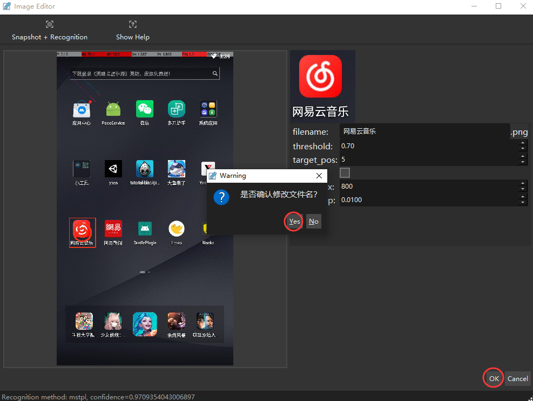
Task: Select the 网易新闻 red news icon
Action: click(x=113, y=229)
